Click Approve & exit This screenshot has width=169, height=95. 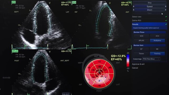tap(138, 64)
